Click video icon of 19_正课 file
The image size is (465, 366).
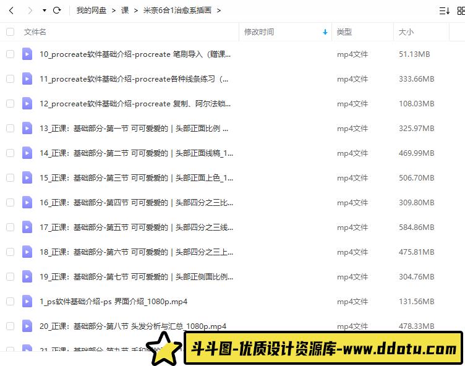27,277
